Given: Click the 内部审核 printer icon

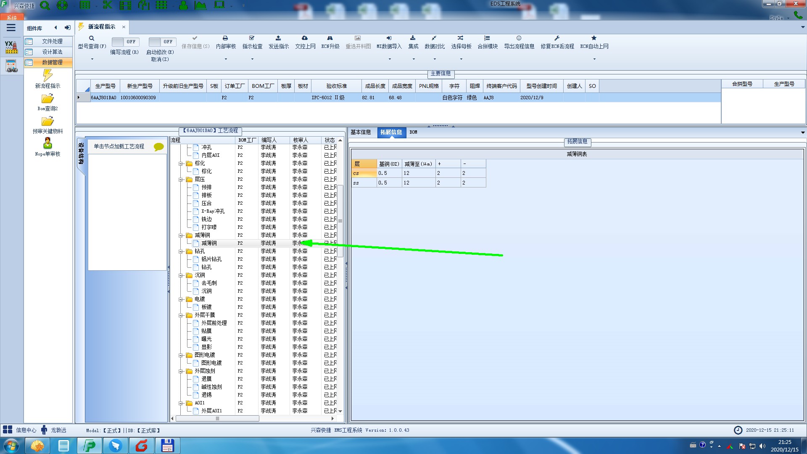Looking at the screenshot, I should tap(225, 38).
